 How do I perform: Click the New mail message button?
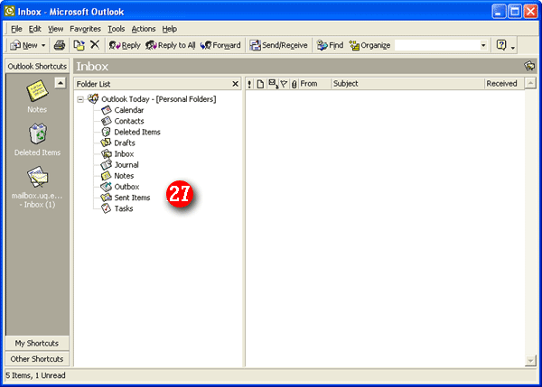coord(23,45)
